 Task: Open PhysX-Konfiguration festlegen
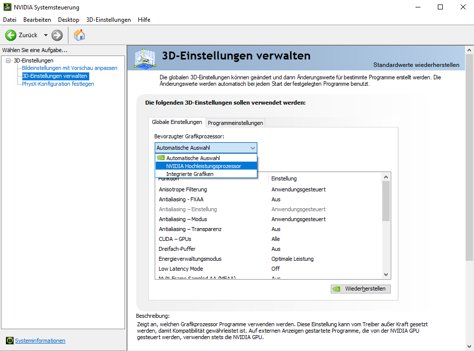[x=58, y=84]
